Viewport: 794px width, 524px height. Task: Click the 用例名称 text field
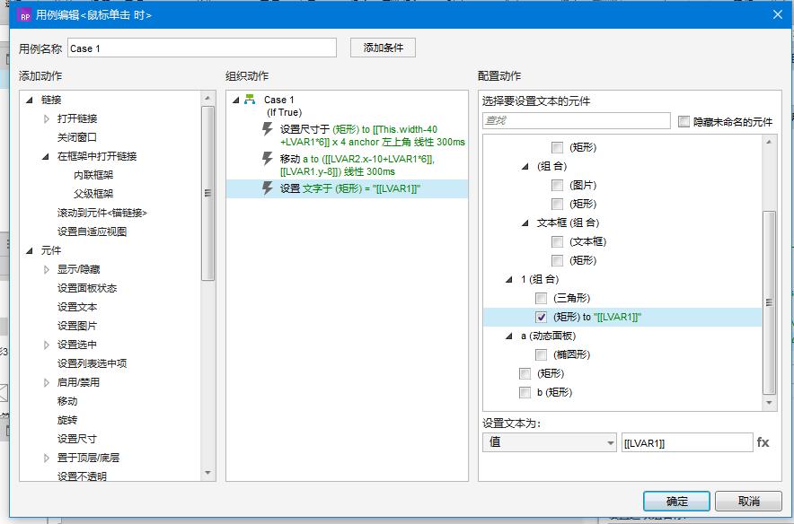click(201, 48)
